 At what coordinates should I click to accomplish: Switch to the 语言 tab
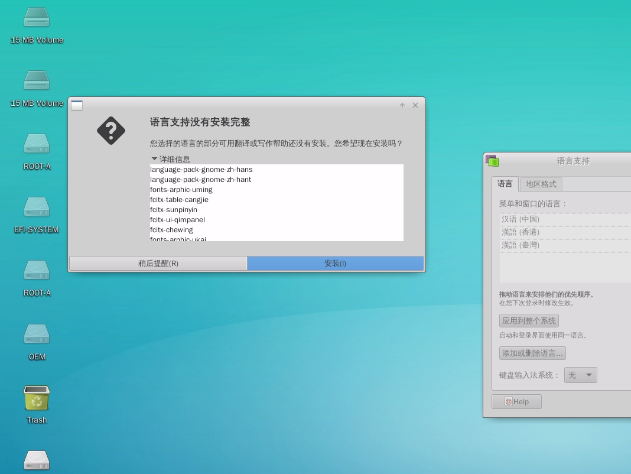tap(505, 184)
